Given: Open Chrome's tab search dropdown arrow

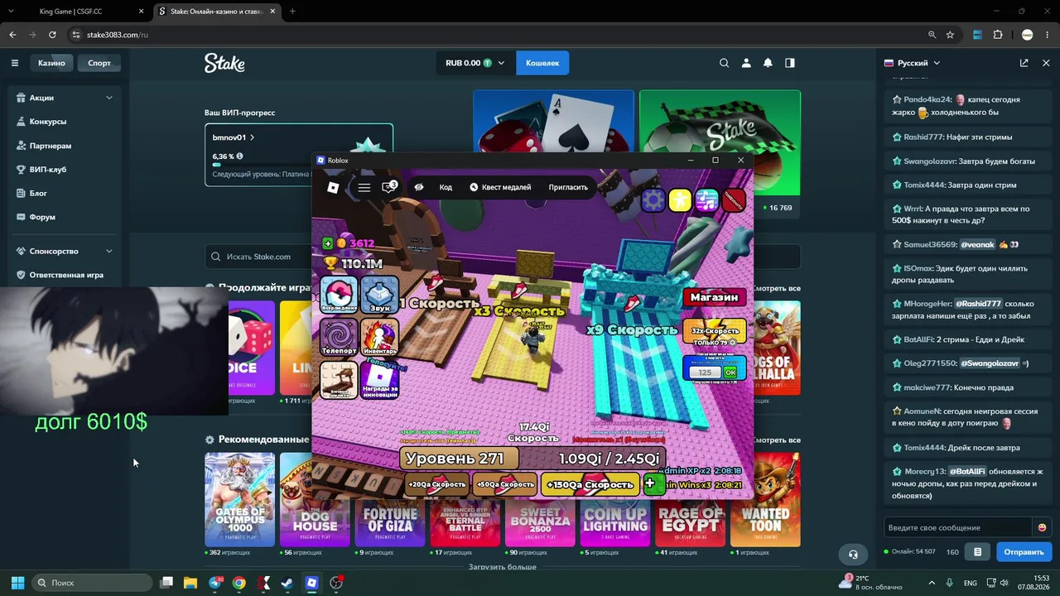Looking at the screenshot, I should point(12,12).
